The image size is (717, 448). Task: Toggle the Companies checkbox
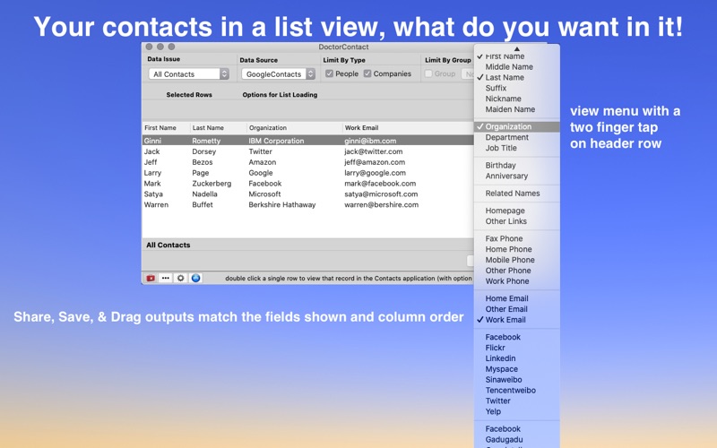coord(367,73)
